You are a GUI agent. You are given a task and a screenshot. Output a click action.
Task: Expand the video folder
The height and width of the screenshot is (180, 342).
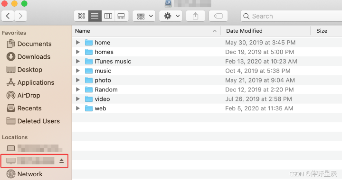[77, 99]
